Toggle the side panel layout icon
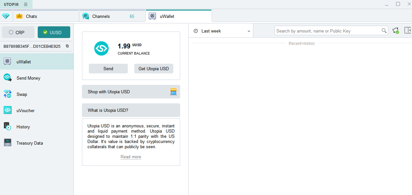 point(407,31)
